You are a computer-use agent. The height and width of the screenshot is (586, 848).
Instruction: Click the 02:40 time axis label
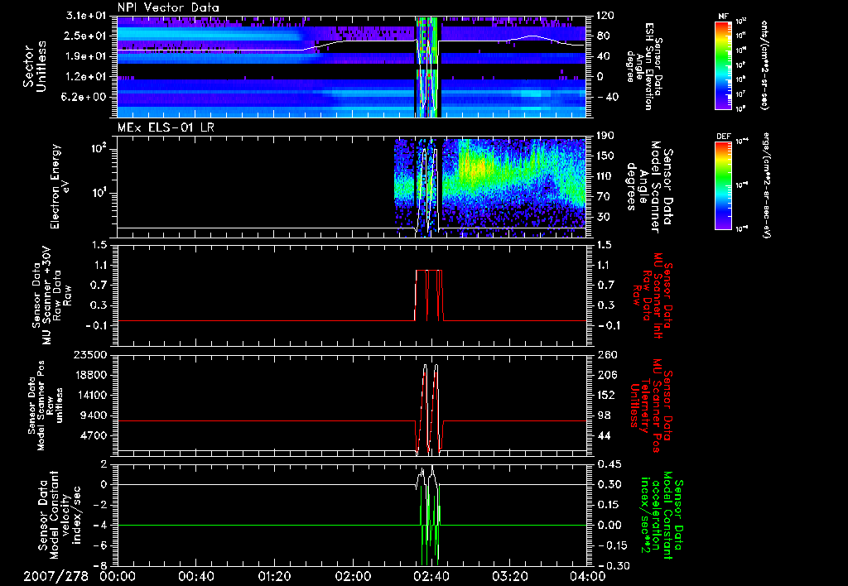431,576
